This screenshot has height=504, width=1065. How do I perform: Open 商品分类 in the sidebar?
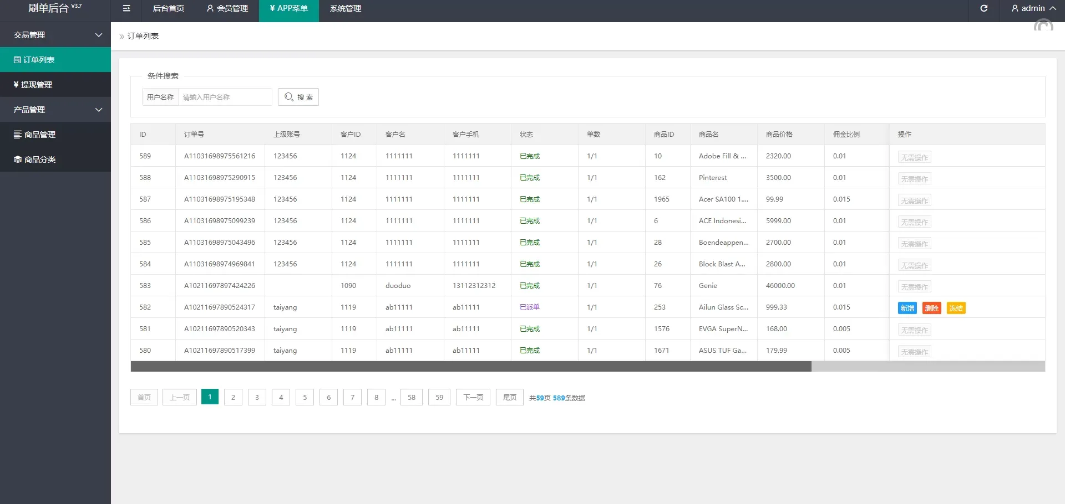[55, 160]
